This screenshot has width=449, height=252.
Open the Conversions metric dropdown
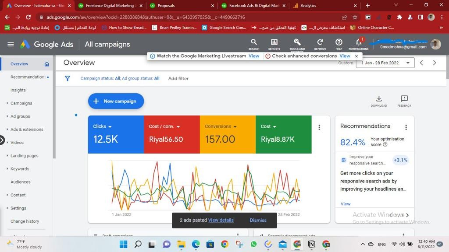[x=235, y=126]
